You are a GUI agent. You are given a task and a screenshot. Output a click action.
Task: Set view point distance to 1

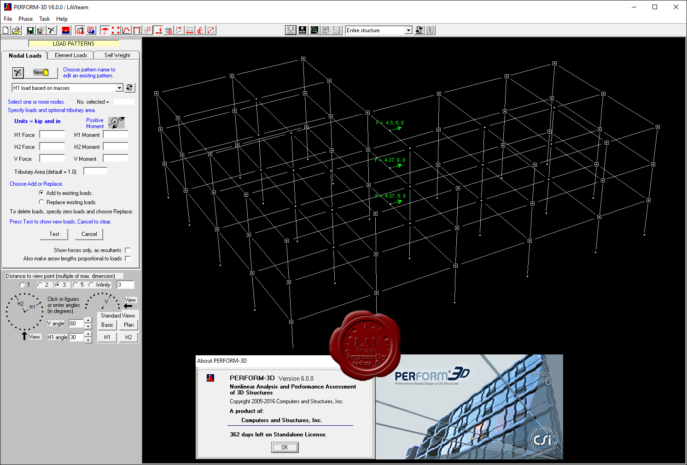point(22,285)
